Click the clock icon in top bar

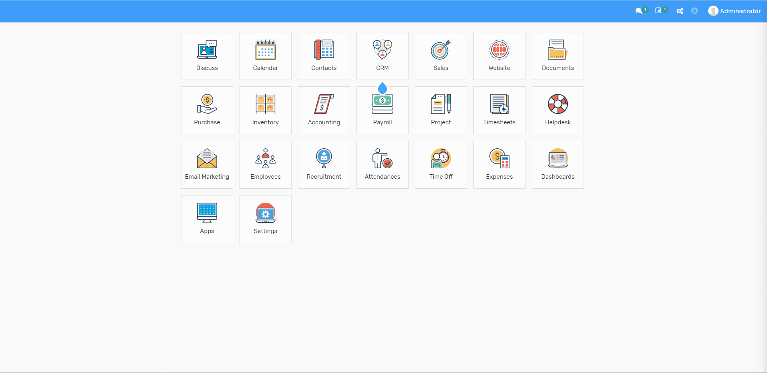coord(695,11)
